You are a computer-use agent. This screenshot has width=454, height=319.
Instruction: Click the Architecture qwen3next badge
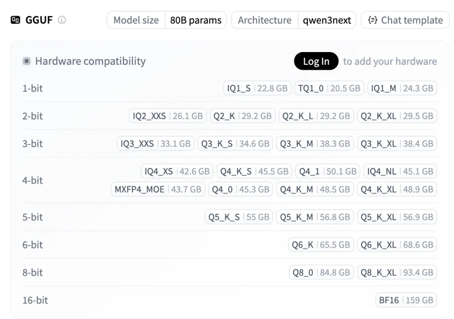[293, 20]
